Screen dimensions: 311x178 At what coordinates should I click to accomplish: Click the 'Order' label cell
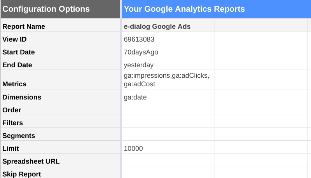[x=60, y=110]
